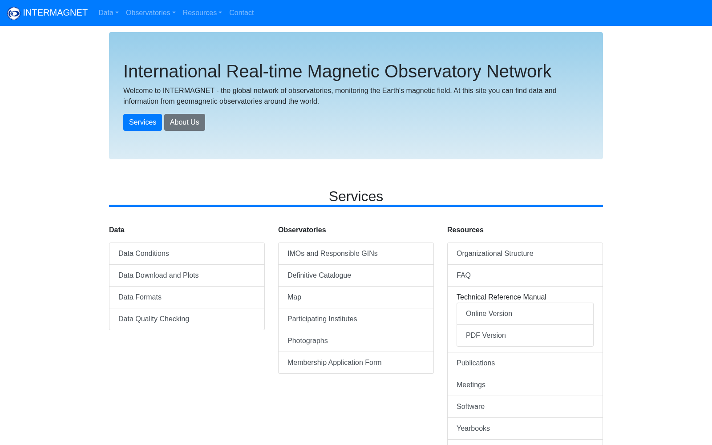
Task: Open the Definitive Catalogue
Action: point(356,275)
